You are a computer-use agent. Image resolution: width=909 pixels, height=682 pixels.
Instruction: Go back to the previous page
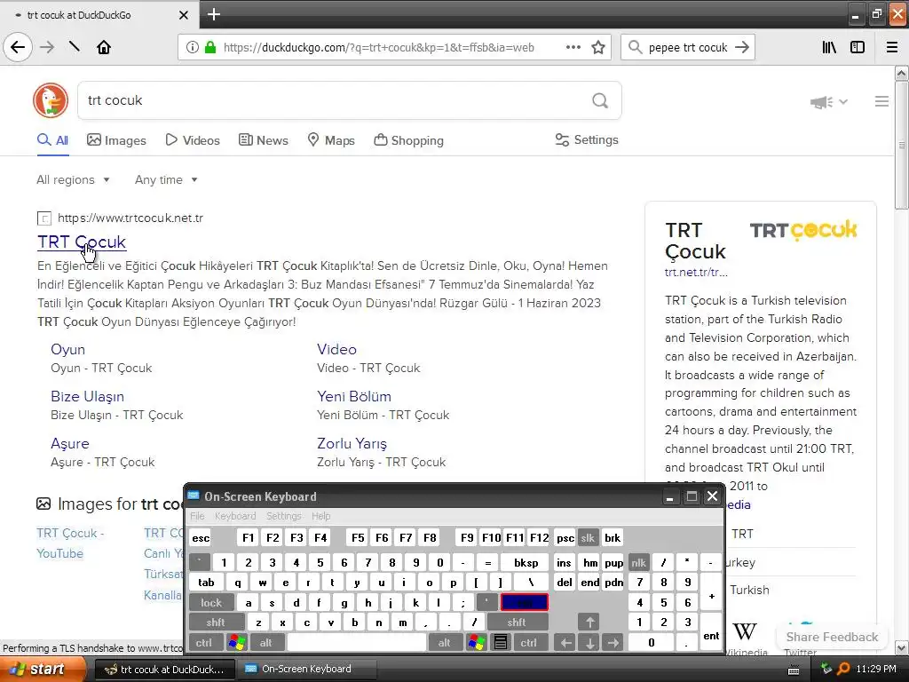point(18,47)
